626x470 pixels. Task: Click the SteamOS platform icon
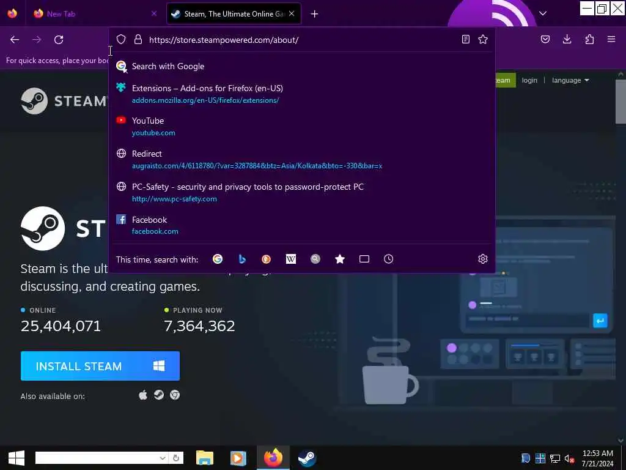tap(159, 395)
